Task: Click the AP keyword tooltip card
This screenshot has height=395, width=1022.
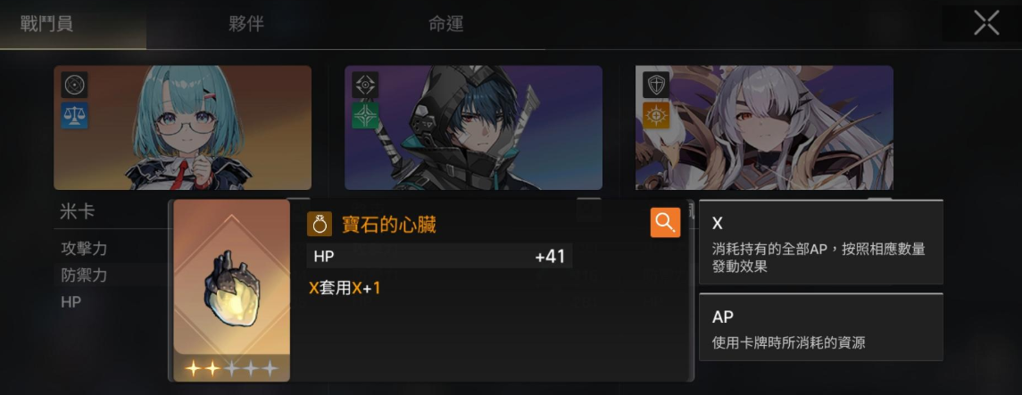Action: [820, 326]
